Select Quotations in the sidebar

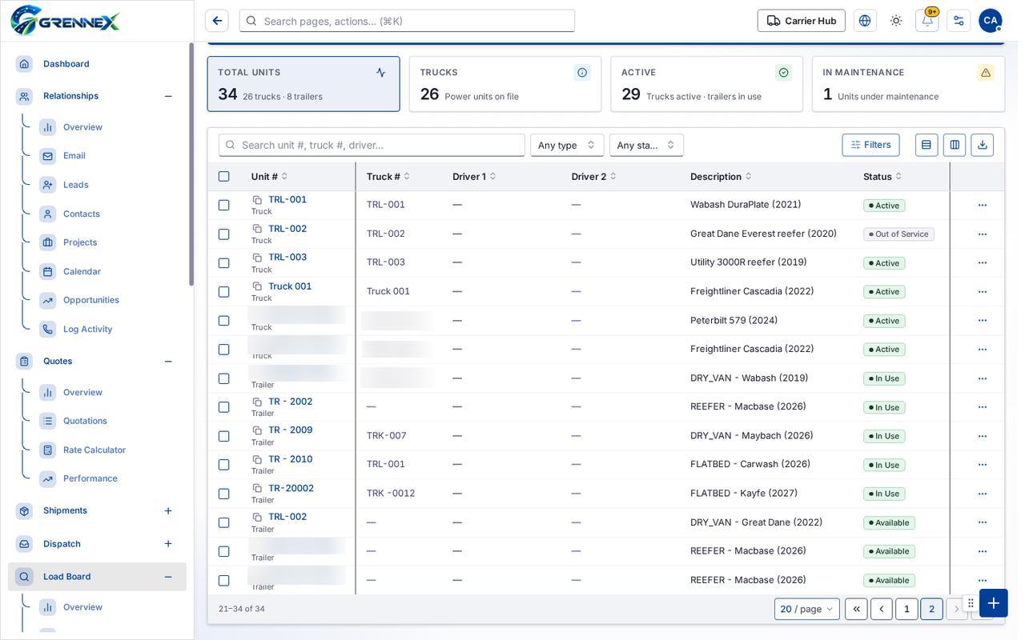(x=85, y=421)
